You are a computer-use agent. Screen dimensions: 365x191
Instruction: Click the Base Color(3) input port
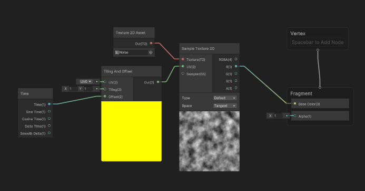(295, 103)
